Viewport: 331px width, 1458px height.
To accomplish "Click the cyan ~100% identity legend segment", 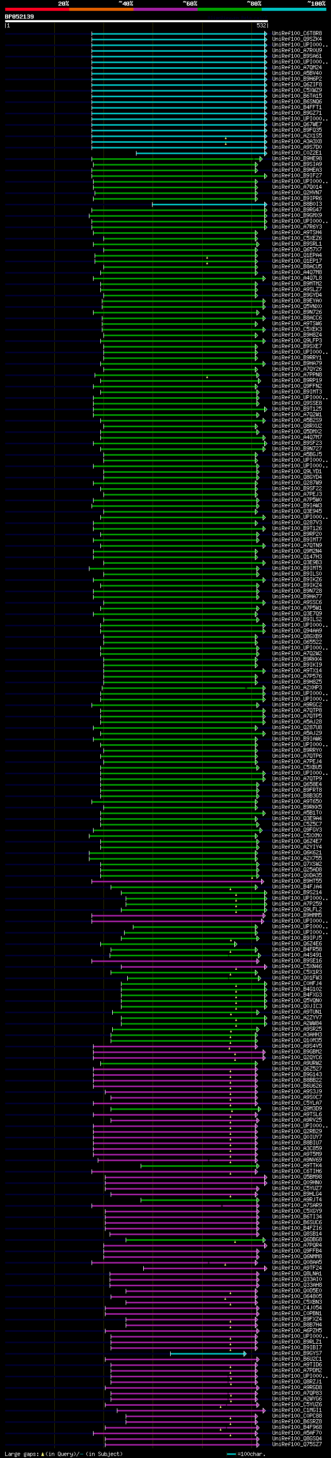I will click(294, 9).
